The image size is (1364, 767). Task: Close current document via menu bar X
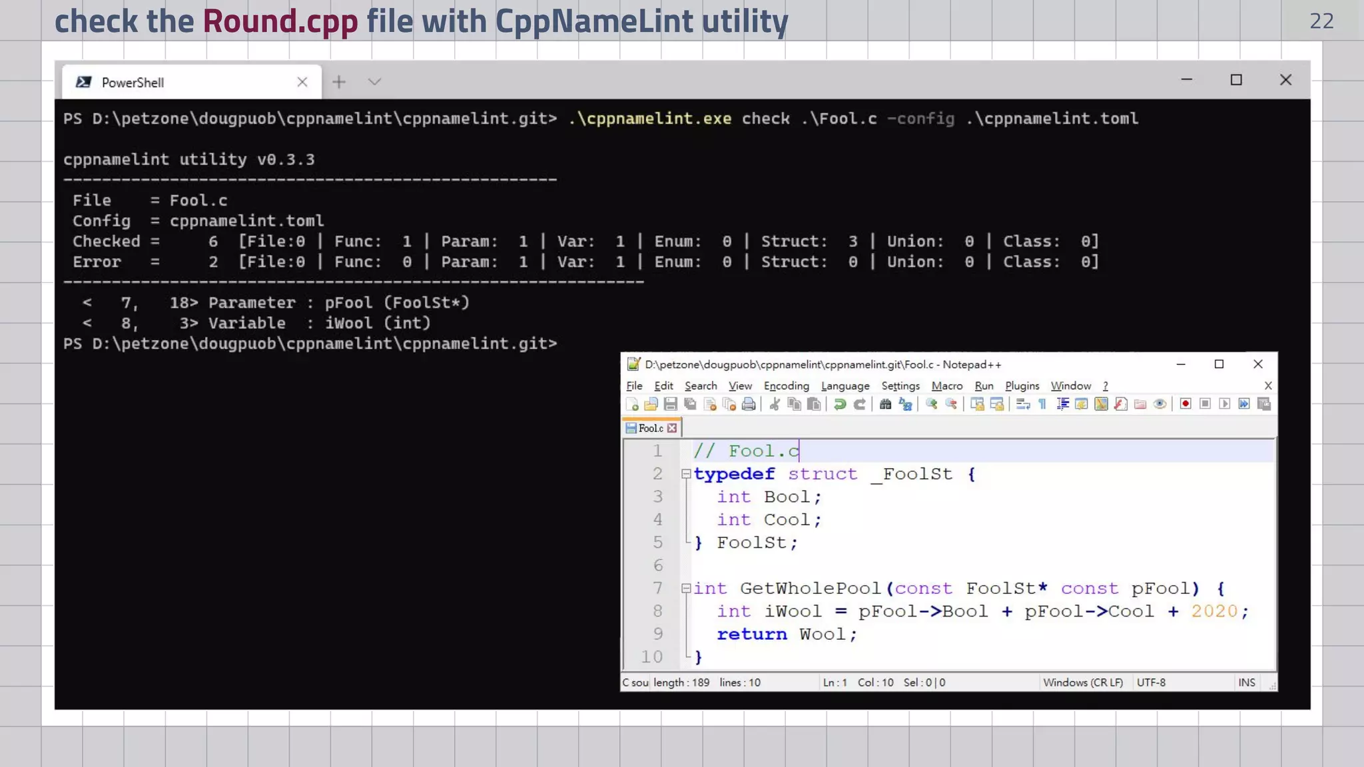(x=1268, y=385)
